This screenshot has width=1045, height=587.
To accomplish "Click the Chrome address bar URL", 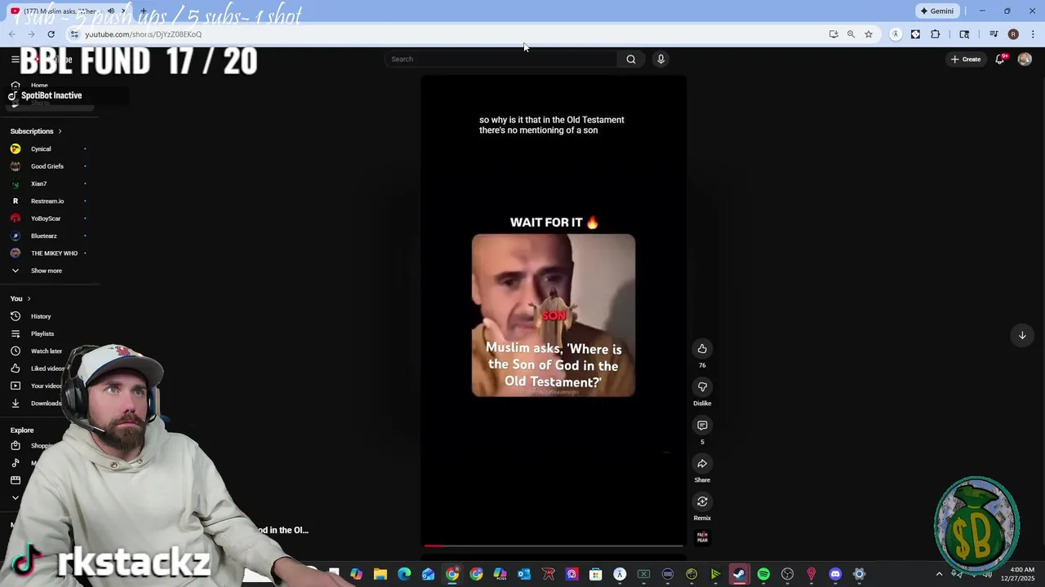I will coord(144,34).
